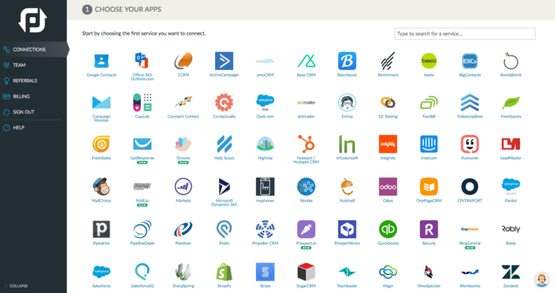
Task: Select the ActiveCampaign icon
Action: click(x=224, y=61)
